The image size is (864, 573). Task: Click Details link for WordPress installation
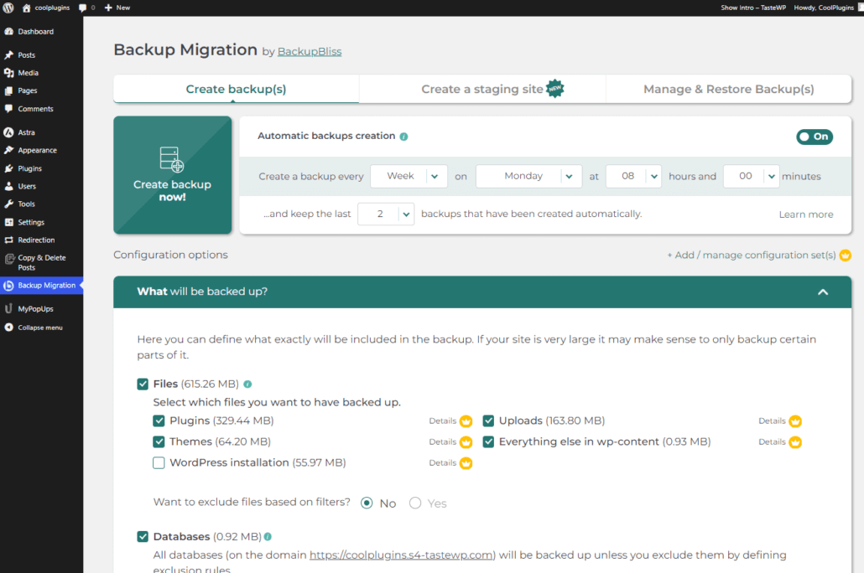click(x=442, y=463)
